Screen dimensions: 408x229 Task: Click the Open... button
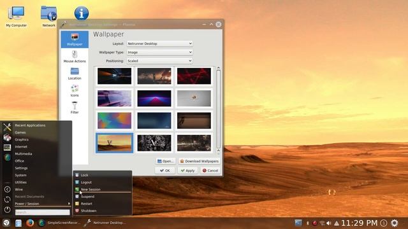(166, 161)
